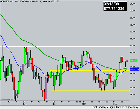Click the Feb month label
Image resolution: width=140 pixels, height=109 pixels.
pyautogui.click(x=115, y=104)
